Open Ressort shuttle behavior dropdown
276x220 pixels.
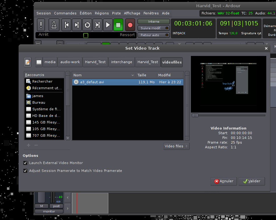[127, 35]
